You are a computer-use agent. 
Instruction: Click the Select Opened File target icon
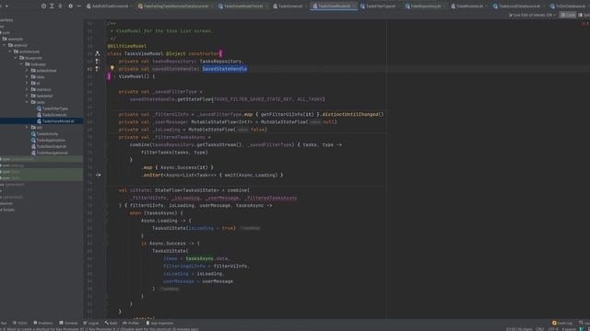click(43, 6)
